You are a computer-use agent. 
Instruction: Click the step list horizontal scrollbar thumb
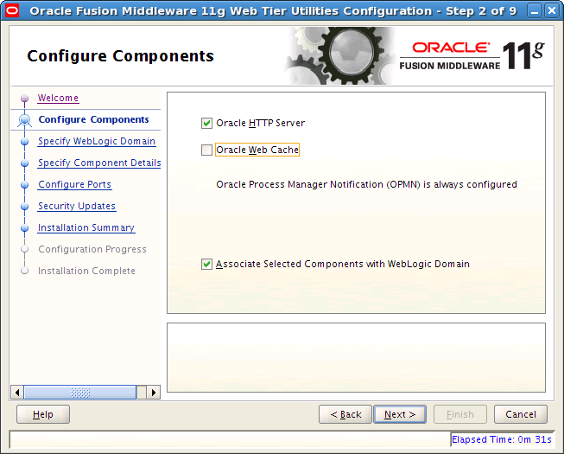tap(80, 392)
